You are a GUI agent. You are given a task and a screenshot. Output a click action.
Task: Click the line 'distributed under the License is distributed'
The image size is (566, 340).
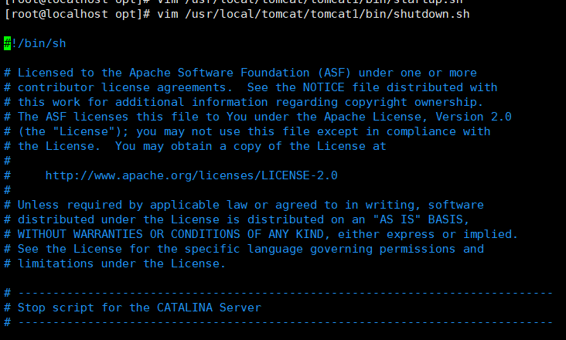237,219
